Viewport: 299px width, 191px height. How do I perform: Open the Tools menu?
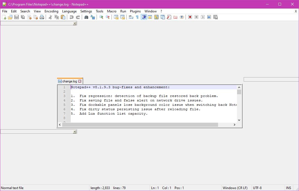point(100,11)
